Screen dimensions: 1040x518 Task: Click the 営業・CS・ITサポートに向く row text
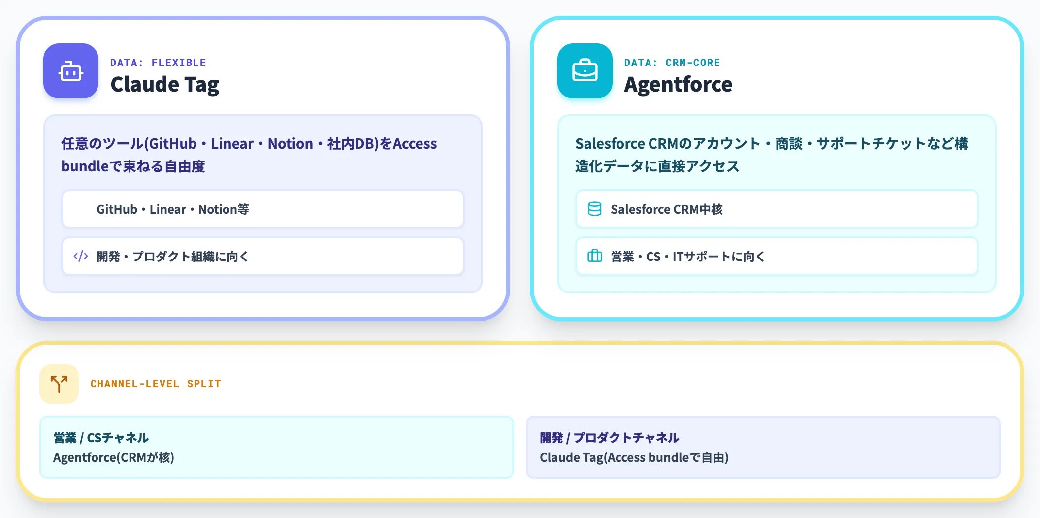pos(687,257)
